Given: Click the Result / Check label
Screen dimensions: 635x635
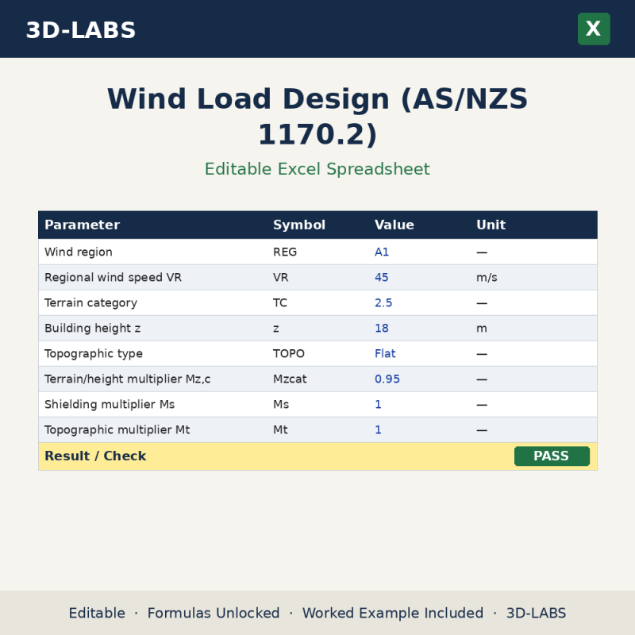Looking at the screenshot, I should (x=95, y=456).
